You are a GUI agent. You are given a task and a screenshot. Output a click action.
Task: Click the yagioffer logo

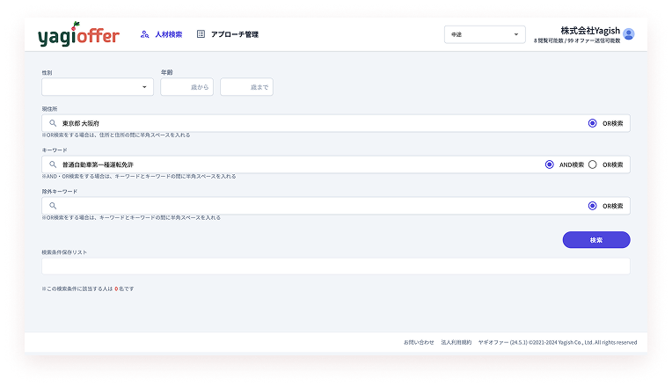pyautogui.click(x=78, y=33)
